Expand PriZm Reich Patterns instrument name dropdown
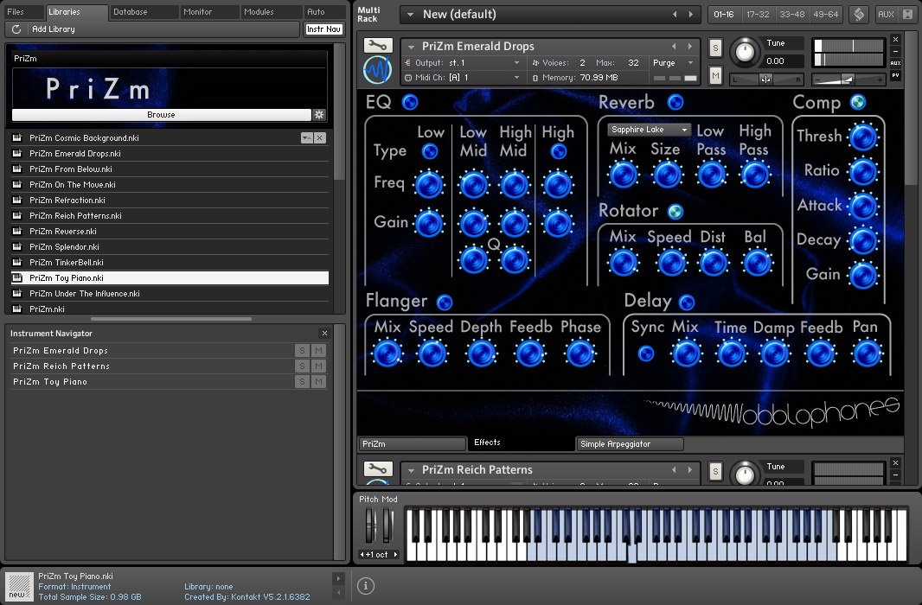This screenshot has width=922, height=605. 411,470
